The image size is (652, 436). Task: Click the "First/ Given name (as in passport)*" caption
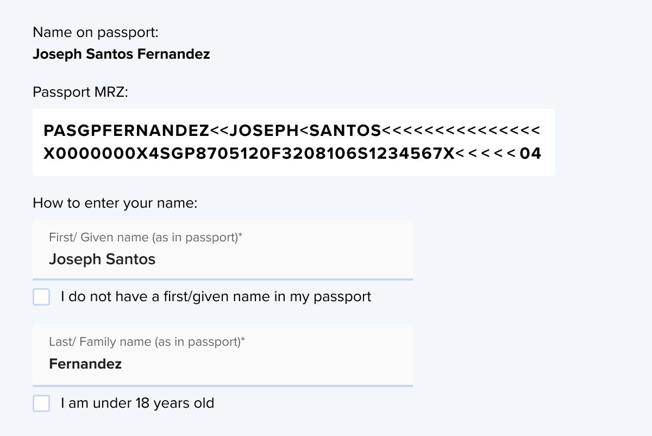pyautogui.click(x=146, y=237)
